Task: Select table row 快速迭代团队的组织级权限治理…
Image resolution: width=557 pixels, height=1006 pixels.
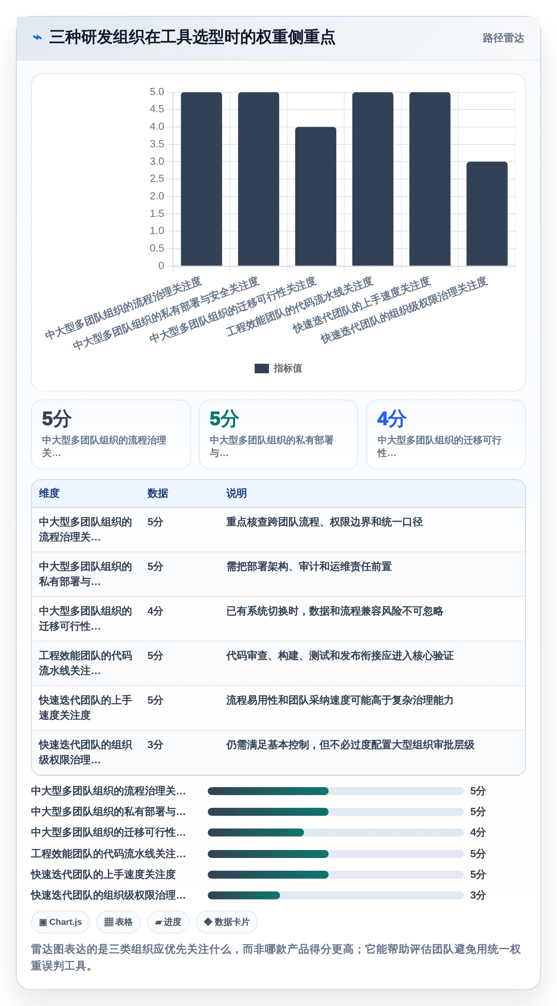Action: (278, 753)
